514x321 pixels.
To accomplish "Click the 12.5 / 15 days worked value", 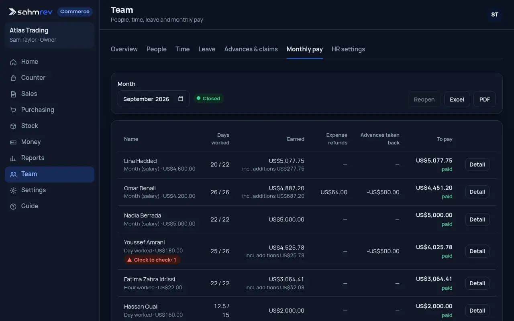I will (222, 311).
